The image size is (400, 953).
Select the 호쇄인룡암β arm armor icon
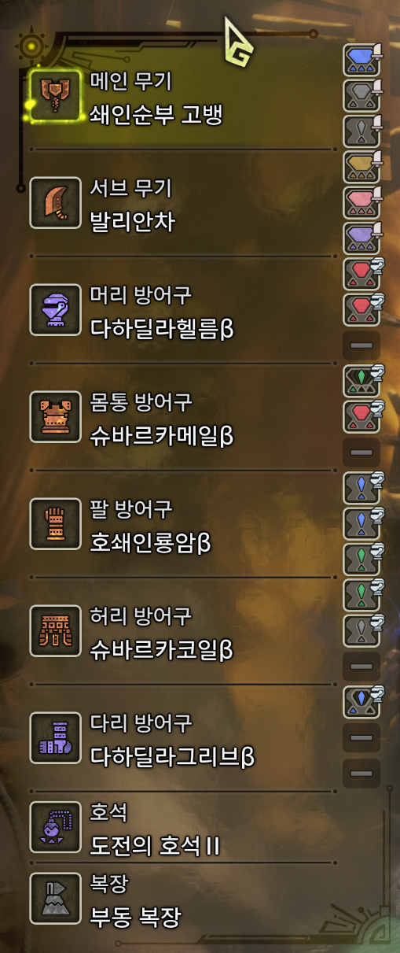(x=56, y=524)
